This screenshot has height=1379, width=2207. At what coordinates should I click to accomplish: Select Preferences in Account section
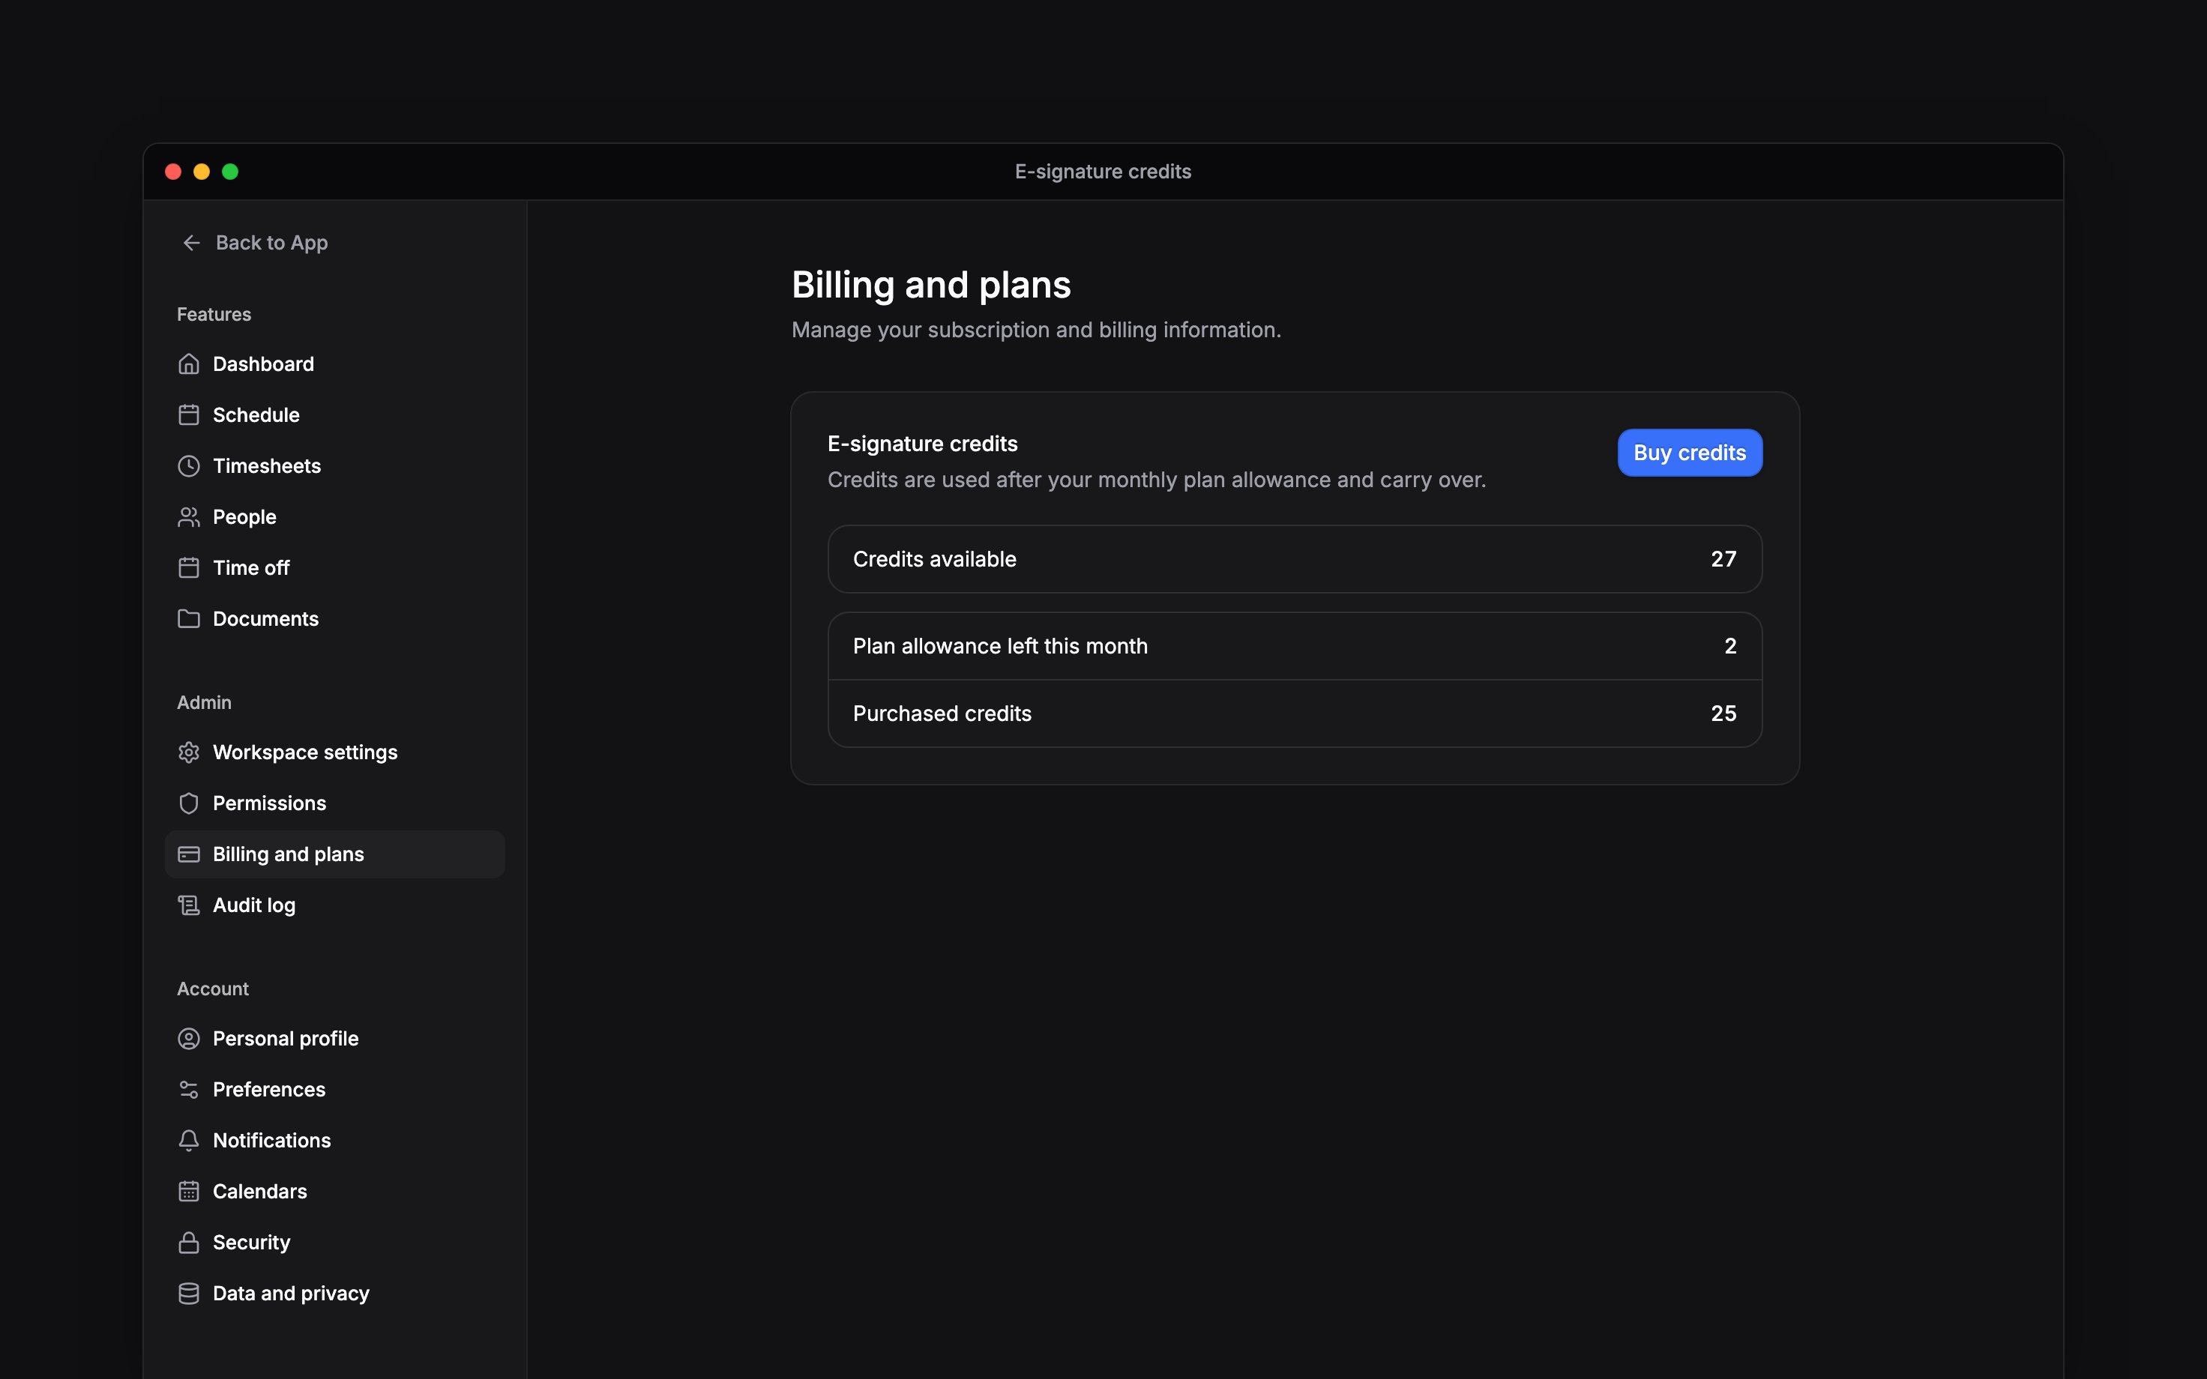(334, 1090)
